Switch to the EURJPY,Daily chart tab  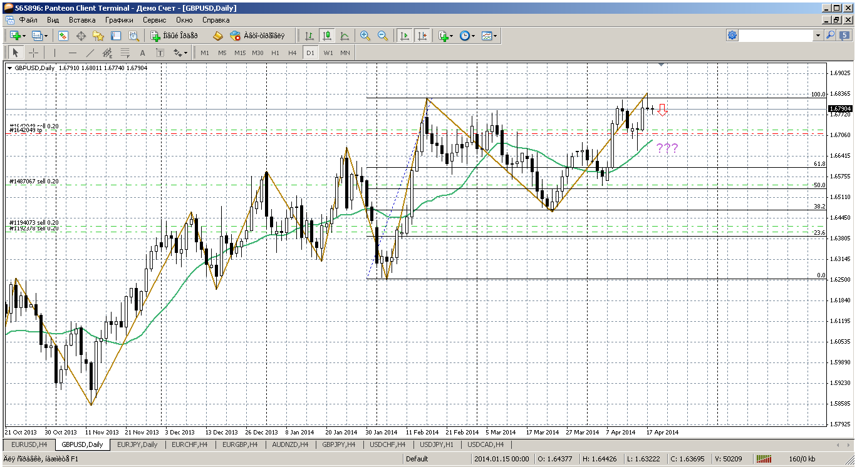click(x=137, y=444)
